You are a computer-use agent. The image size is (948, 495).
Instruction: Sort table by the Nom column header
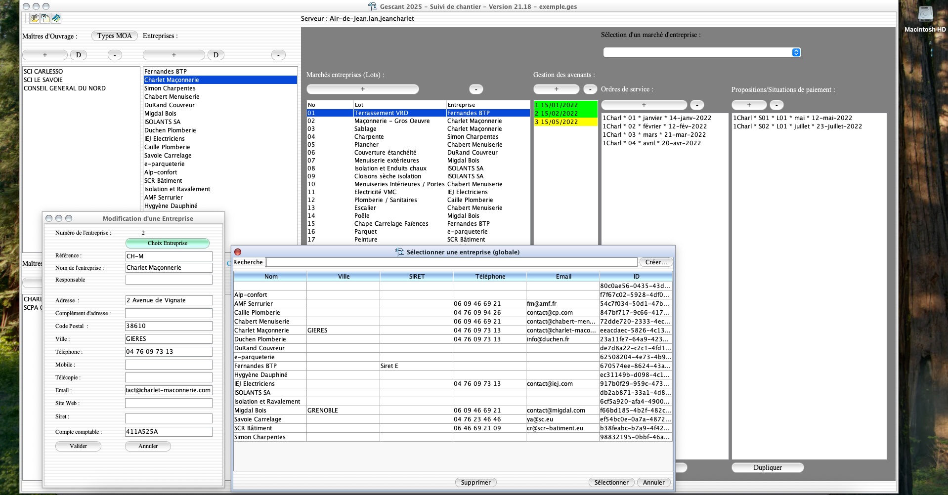pyautogui.click(x=270, y=277)
